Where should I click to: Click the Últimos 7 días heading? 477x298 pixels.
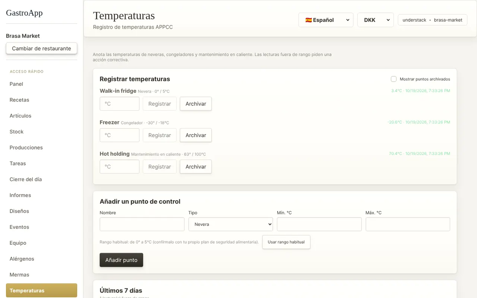(121, 291)
